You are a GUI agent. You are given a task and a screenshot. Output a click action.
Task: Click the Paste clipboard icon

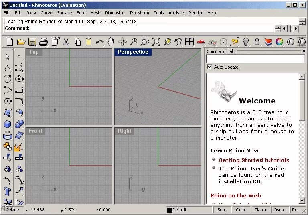(89, 42)
